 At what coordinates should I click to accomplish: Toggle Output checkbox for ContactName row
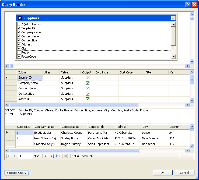(x=88, y=88)
